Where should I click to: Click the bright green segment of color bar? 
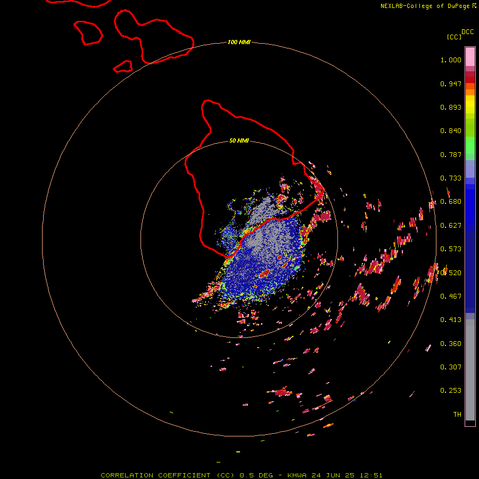(x=470, y=145)
